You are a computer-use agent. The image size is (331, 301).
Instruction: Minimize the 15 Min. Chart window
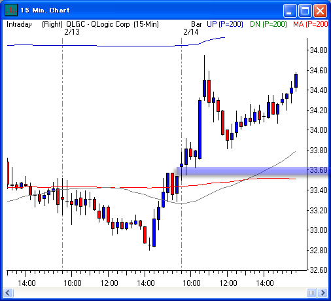290,10
